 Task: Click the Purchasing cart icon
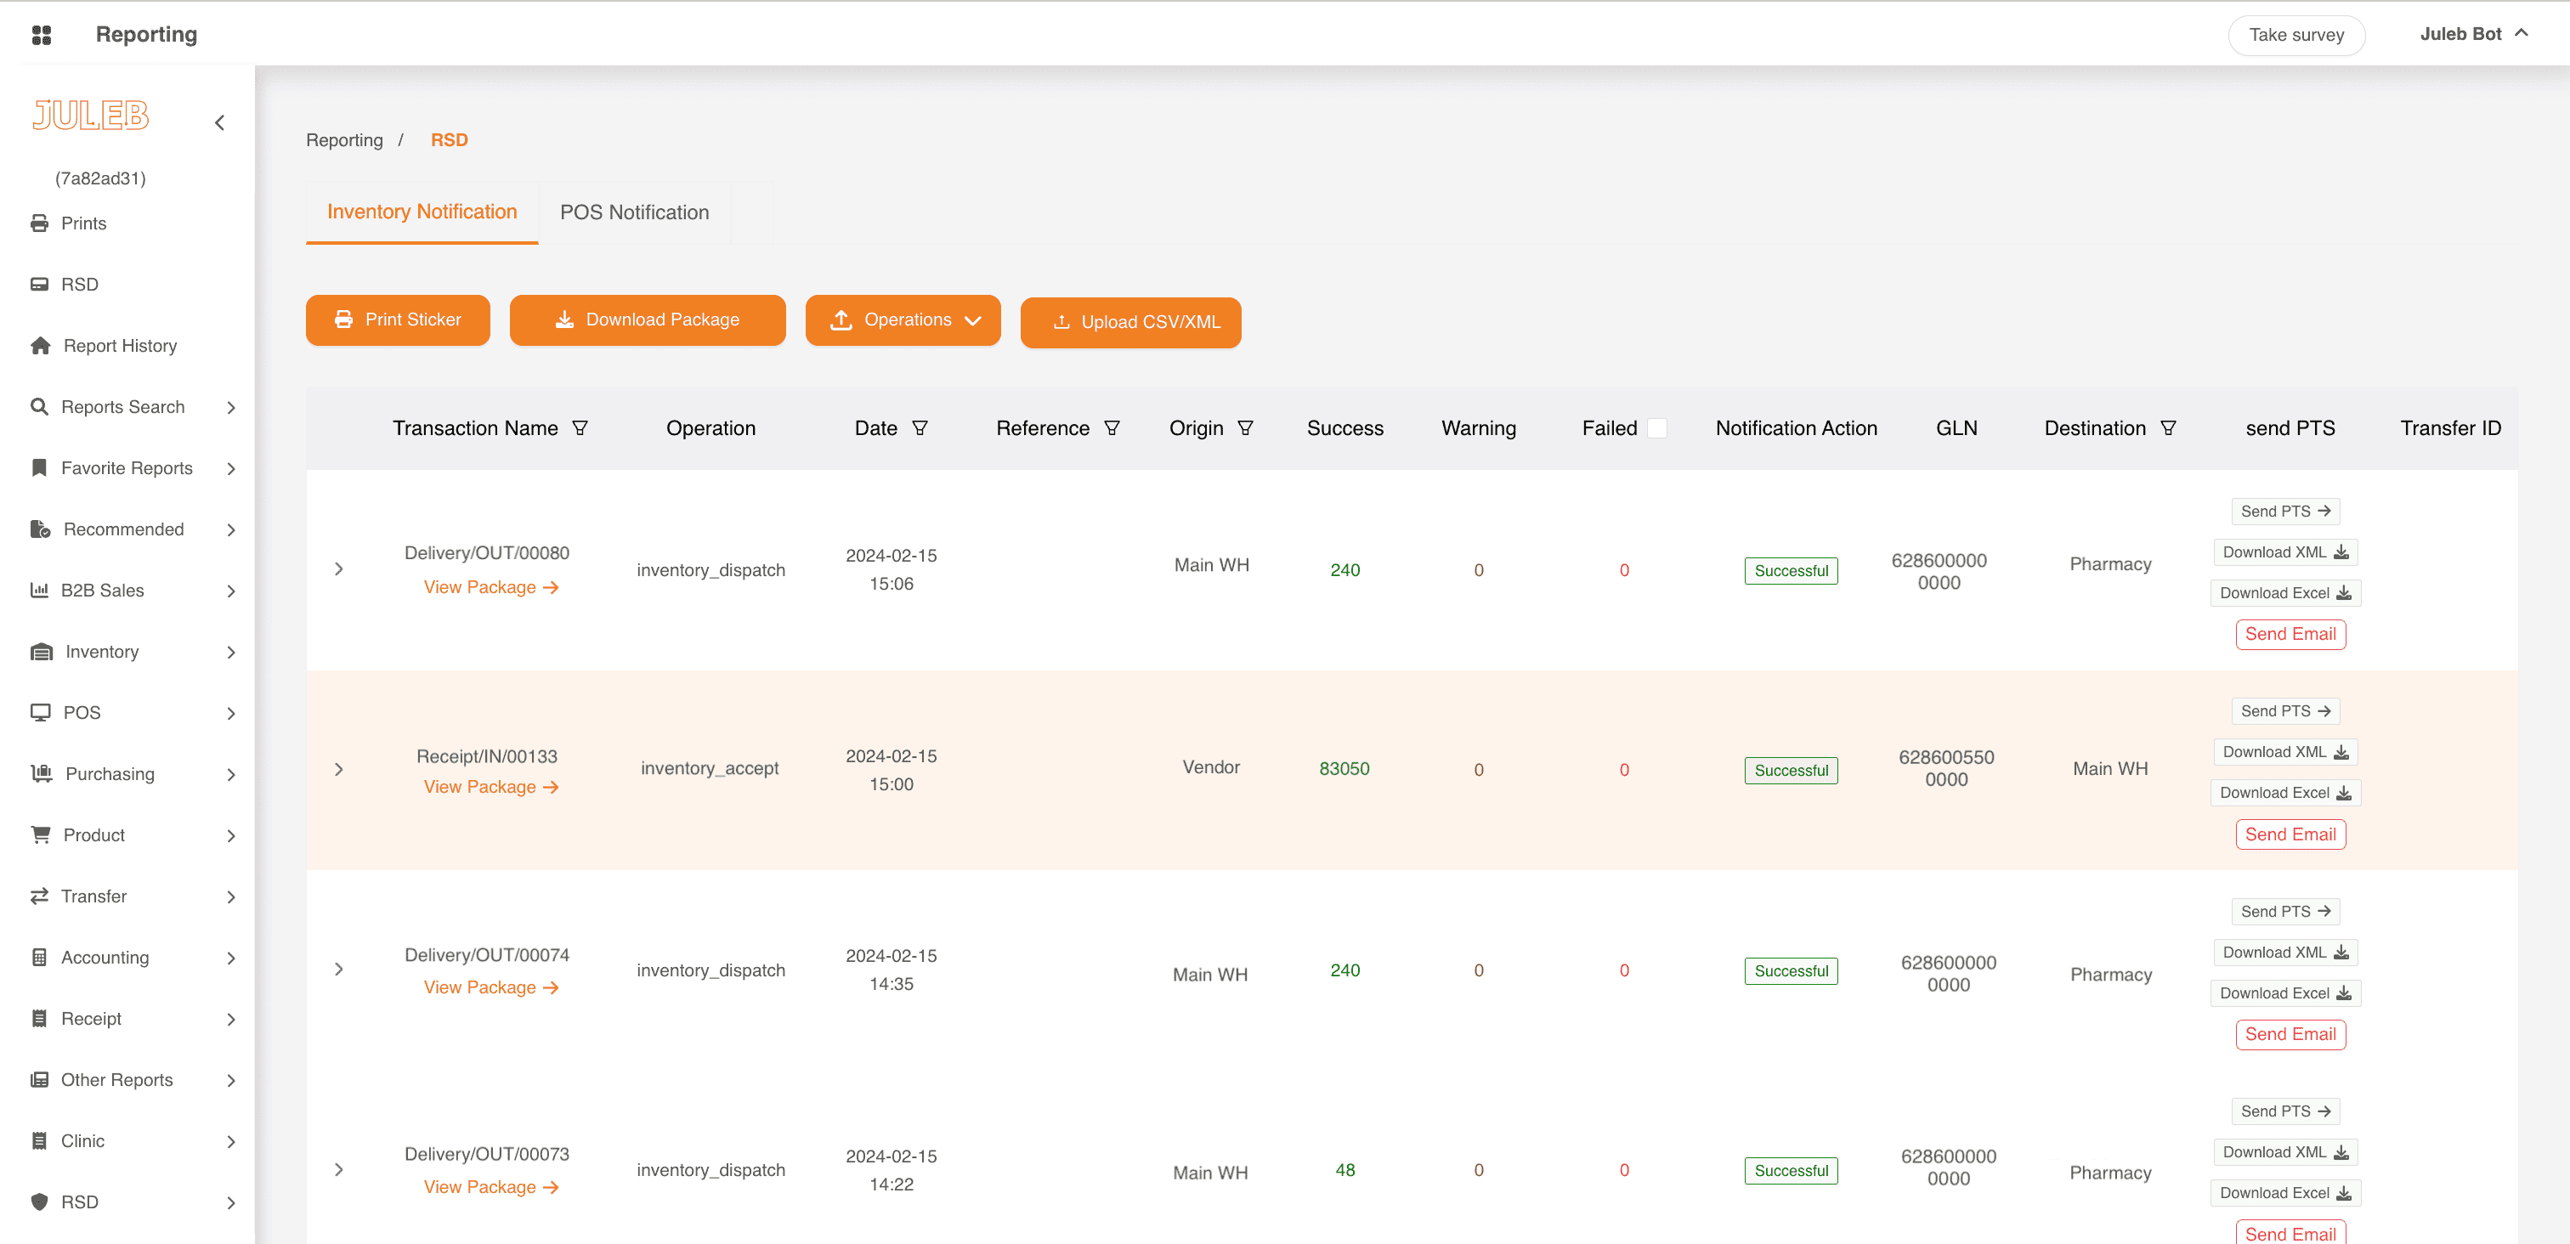click(x=41, y=773)
